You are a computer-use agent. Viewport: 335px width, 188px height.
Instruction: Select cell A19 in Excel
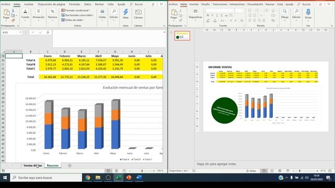tap(14, 56)
